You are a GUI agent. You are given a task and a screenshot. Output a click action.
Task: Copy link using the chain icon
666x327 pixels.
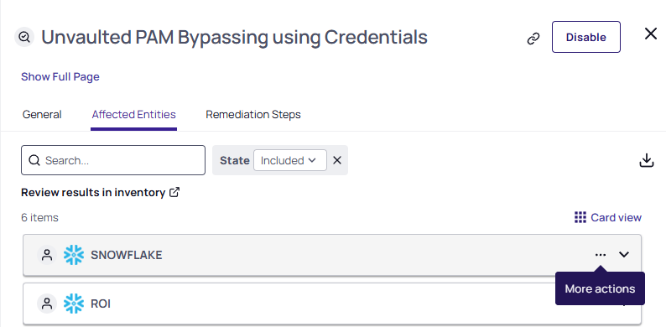pos(533,39)
